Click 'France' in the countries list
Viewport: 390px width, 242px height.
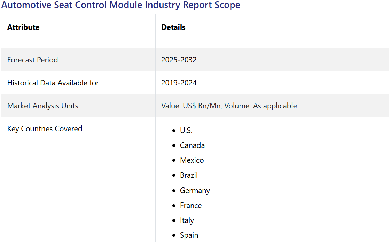(x=191, y=205)
